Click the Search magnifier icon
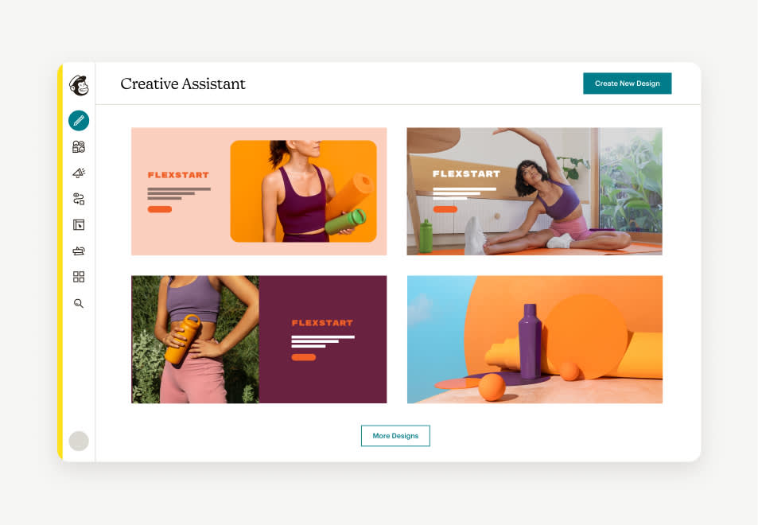 79,304
